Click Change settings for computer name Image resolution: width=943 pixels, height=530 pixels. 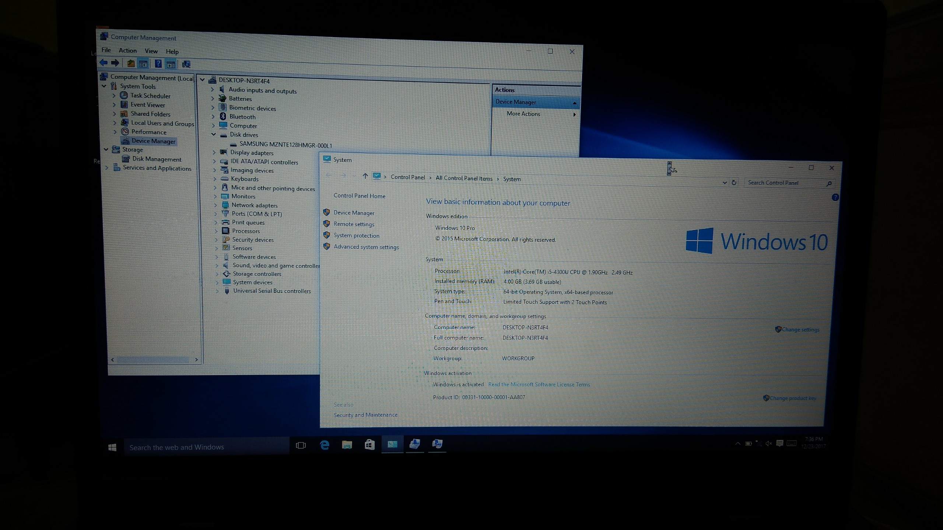point(800,329)
